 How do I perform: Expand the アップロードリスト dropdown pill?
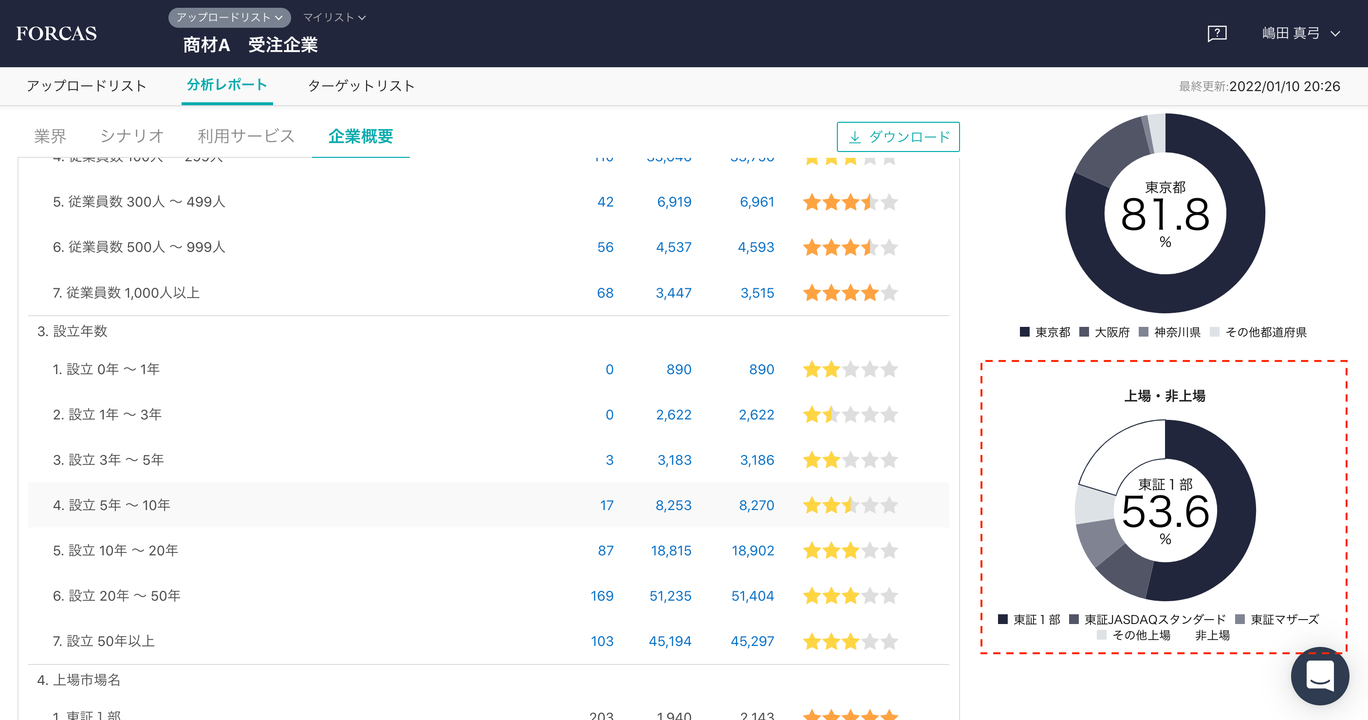[x=229, y=18]
